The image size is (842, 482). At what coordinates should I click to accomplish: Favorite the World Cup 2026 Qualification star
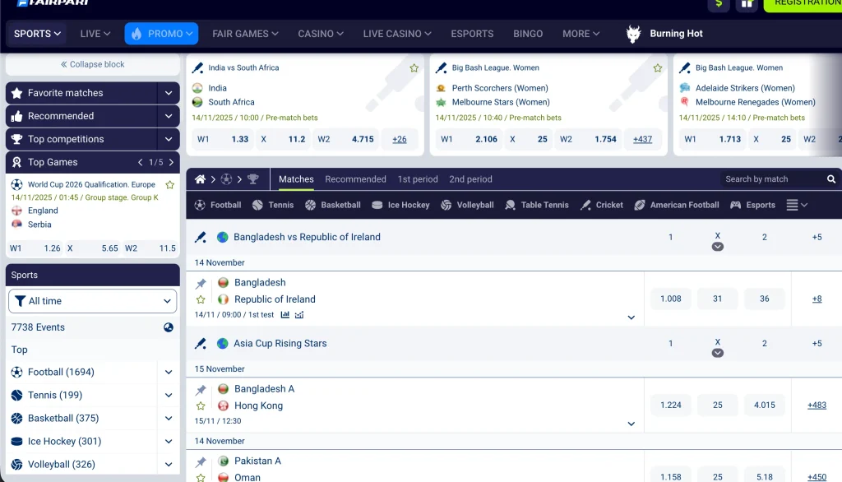pos(170,185)
